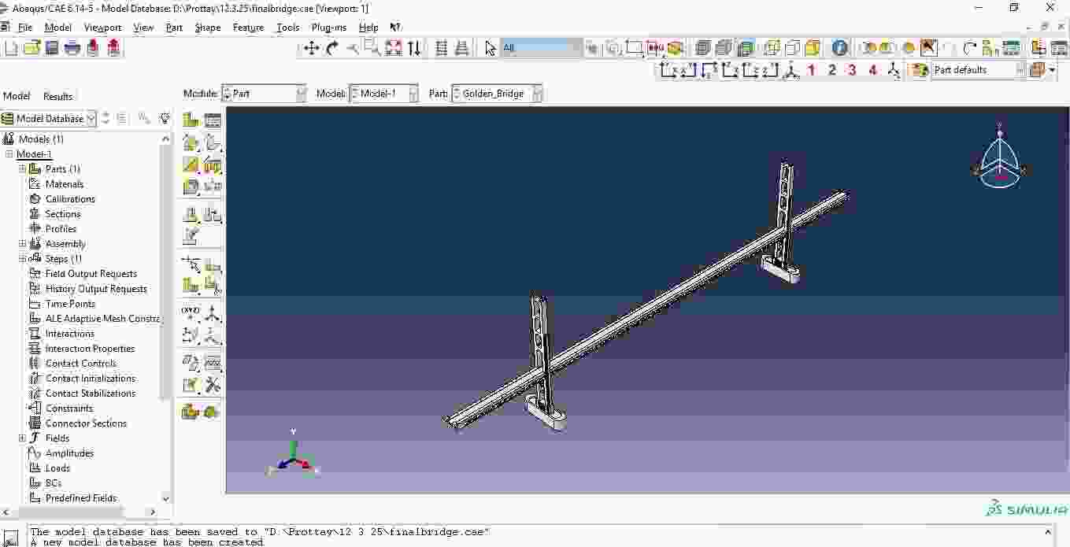This screenshot has width=1070, height=547.
Task: Select the Rotate View tool
Action: coord(332,48)
